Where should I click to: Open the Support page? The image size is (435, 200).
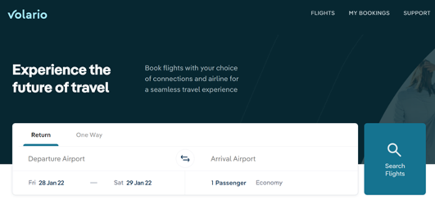[417, 13]
